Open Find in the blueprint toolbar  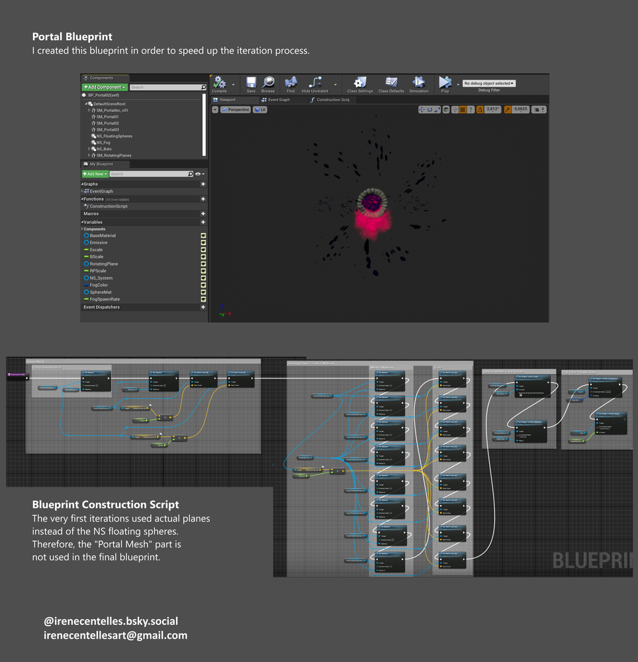(x=291, y=83)
